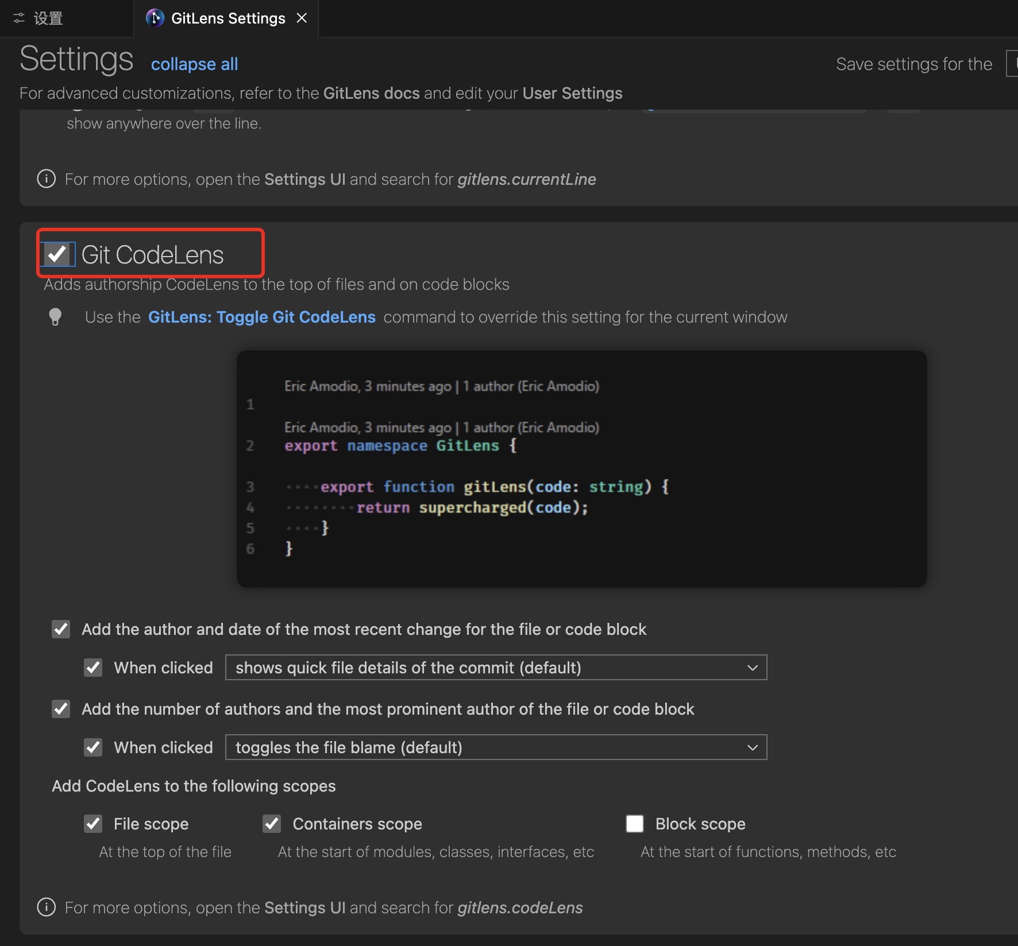Click the gitlens.codeLens italic text

click(520, 908)
